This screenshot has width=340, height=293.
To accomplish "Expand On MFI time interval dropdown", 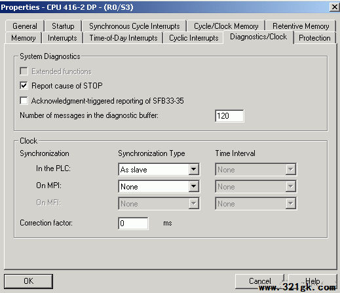I will pos(255,204).
